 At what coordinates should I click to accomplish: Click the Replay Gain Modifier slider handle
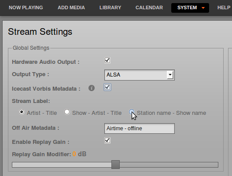pos(115,165)
